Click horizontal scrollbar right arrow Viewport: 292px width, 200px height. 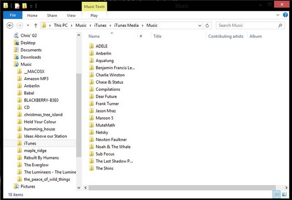coord(286,188)
